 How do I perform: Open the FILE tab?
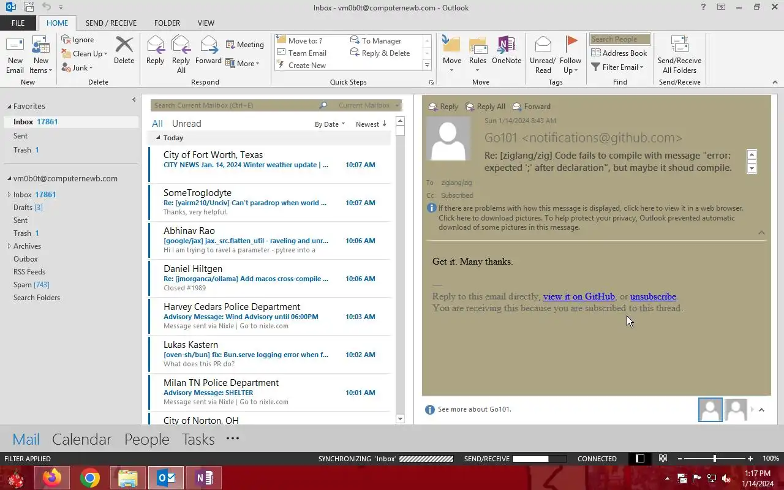[18, 23]
